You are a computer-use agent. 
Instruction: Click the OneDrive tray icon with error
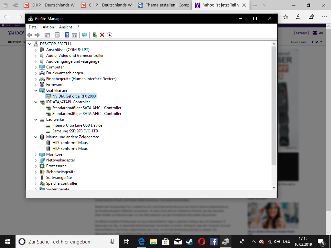click(261, 242)
